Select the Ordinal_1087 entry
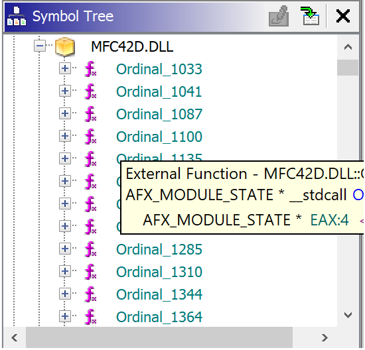The image size is (365, 350). [159, 114]
